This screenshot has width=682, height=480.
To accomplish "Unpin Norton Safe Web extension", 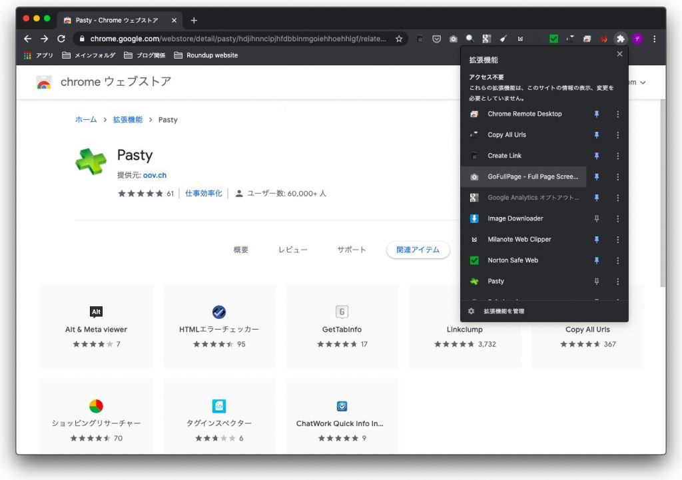I will [597, 260].
